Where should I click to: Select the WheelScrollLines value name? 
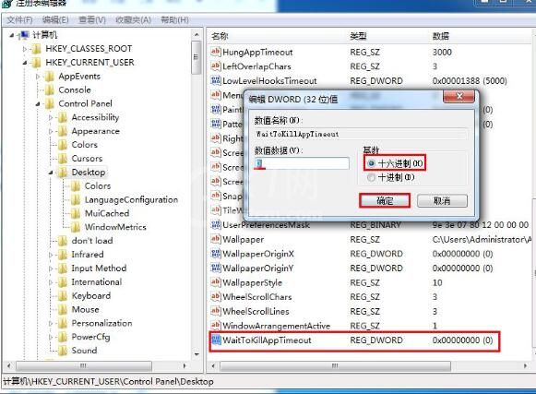click(x=256, y=311)
